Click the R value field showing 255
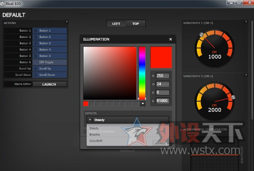 (163, 76)
